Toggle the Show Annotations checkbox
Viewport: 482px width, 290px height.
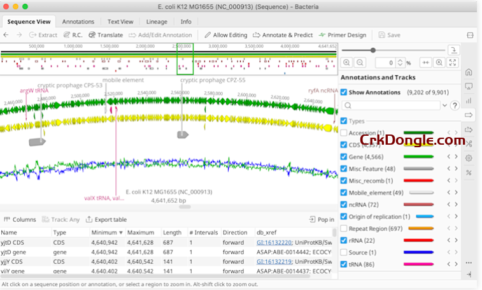(x=344, y=92)
